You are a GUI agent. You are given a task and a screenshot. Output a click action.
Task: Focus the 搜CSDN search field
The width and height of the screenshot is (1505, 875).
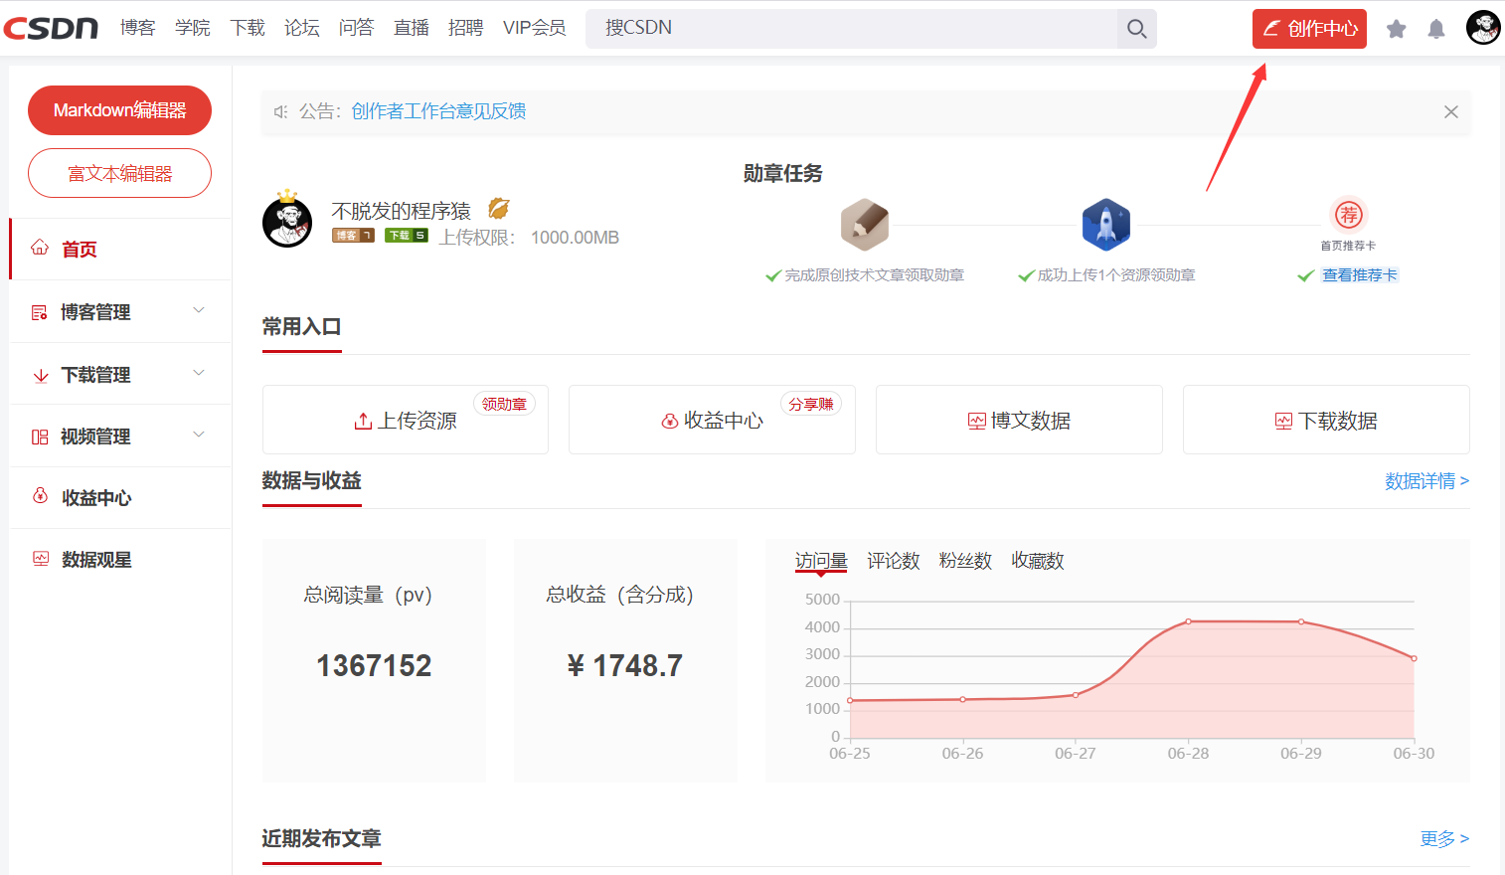coord(851,29)
